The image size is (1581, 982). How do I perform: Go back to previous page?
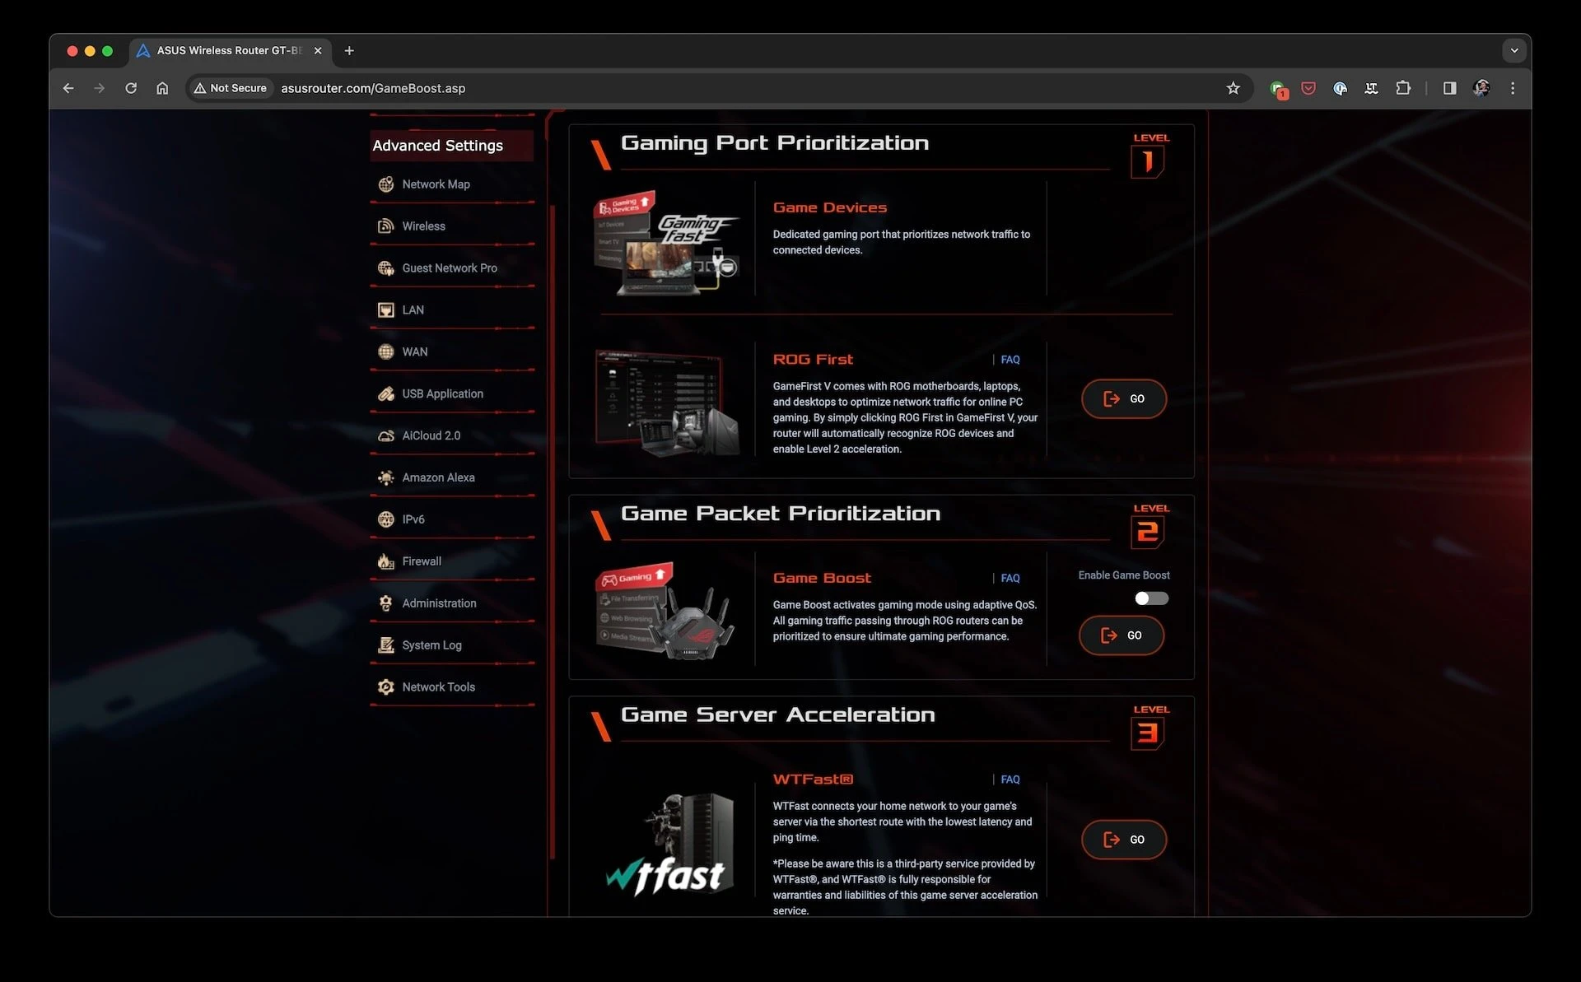tap(68, 88)
